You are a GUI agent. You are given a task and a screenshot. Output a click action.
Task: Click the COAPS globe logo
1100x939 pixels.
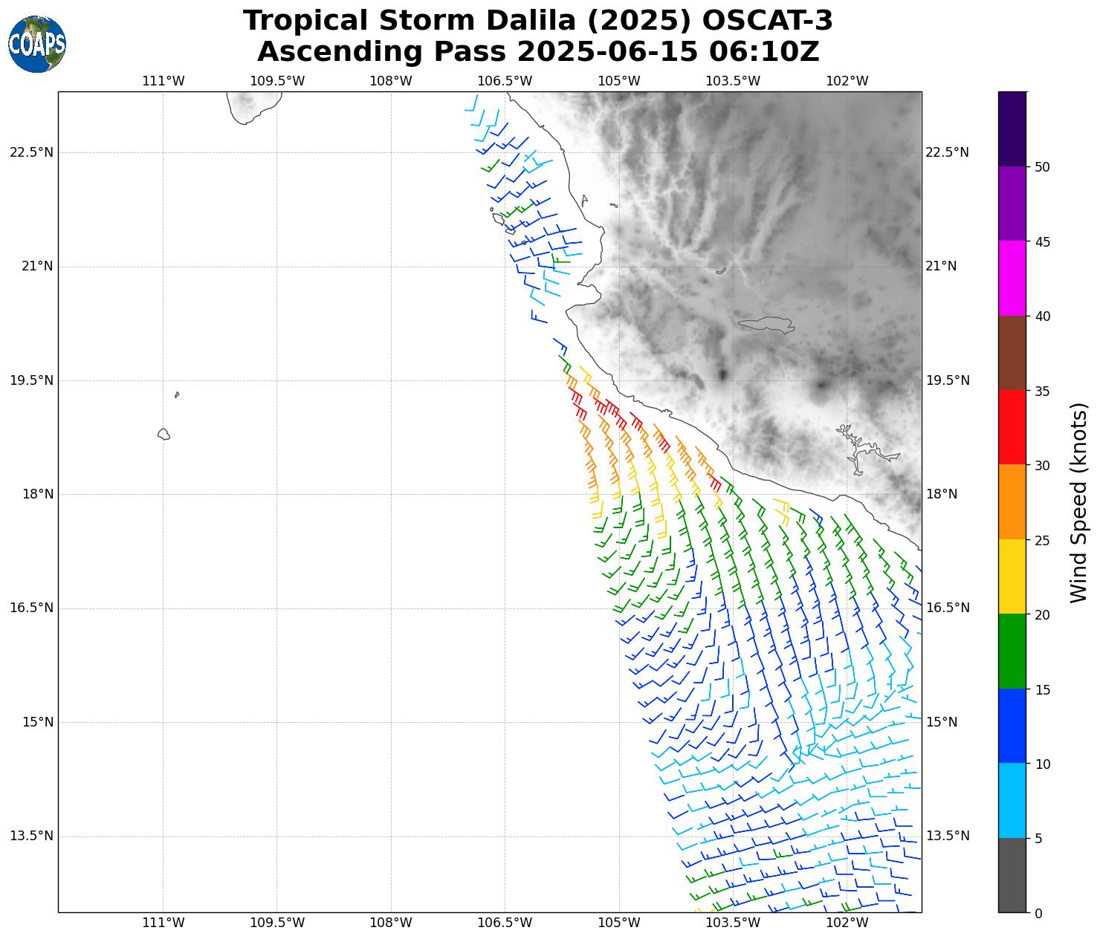point(37,45)
